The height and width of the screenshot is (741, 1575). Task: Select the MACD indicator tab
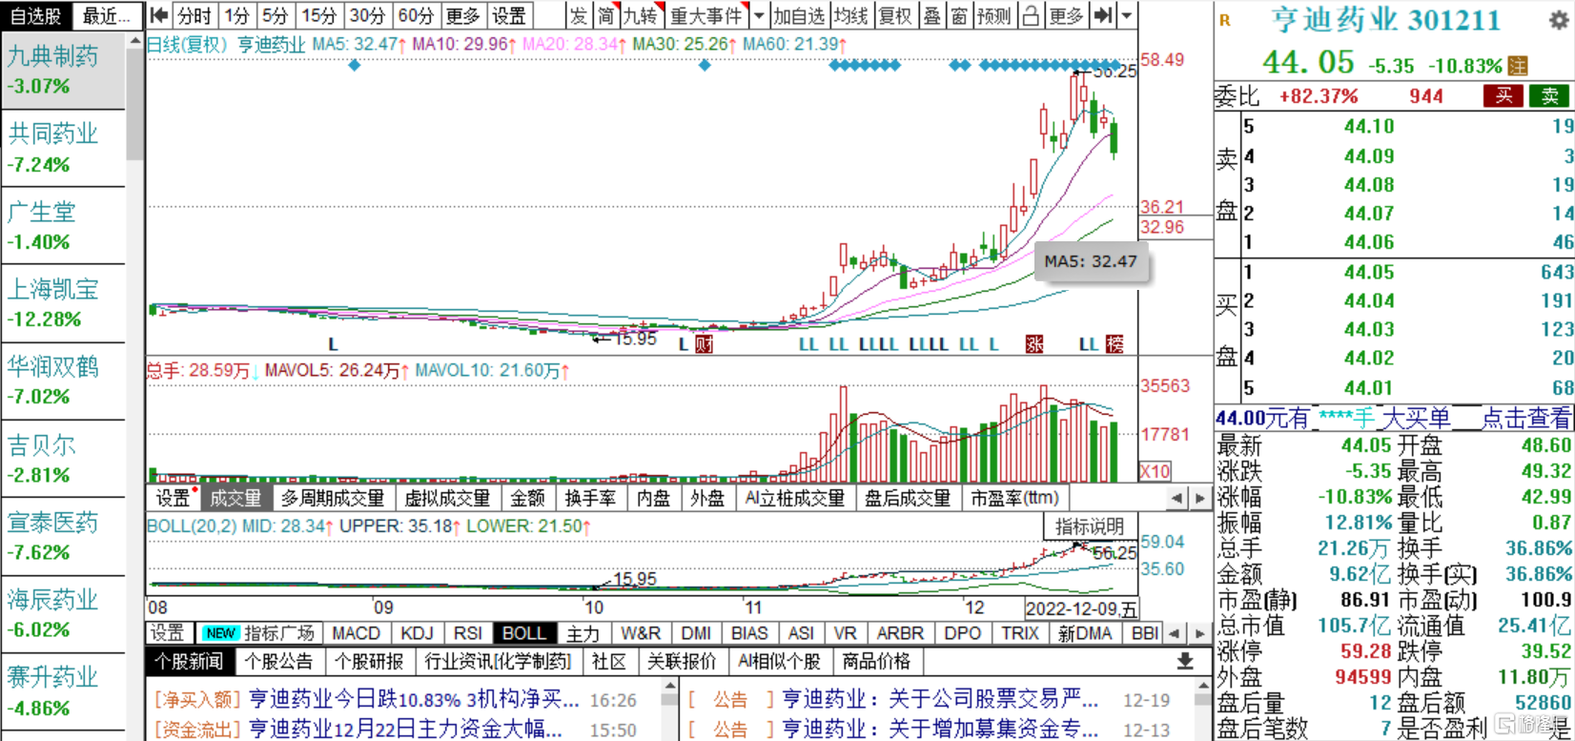click(x=357, y=633)
